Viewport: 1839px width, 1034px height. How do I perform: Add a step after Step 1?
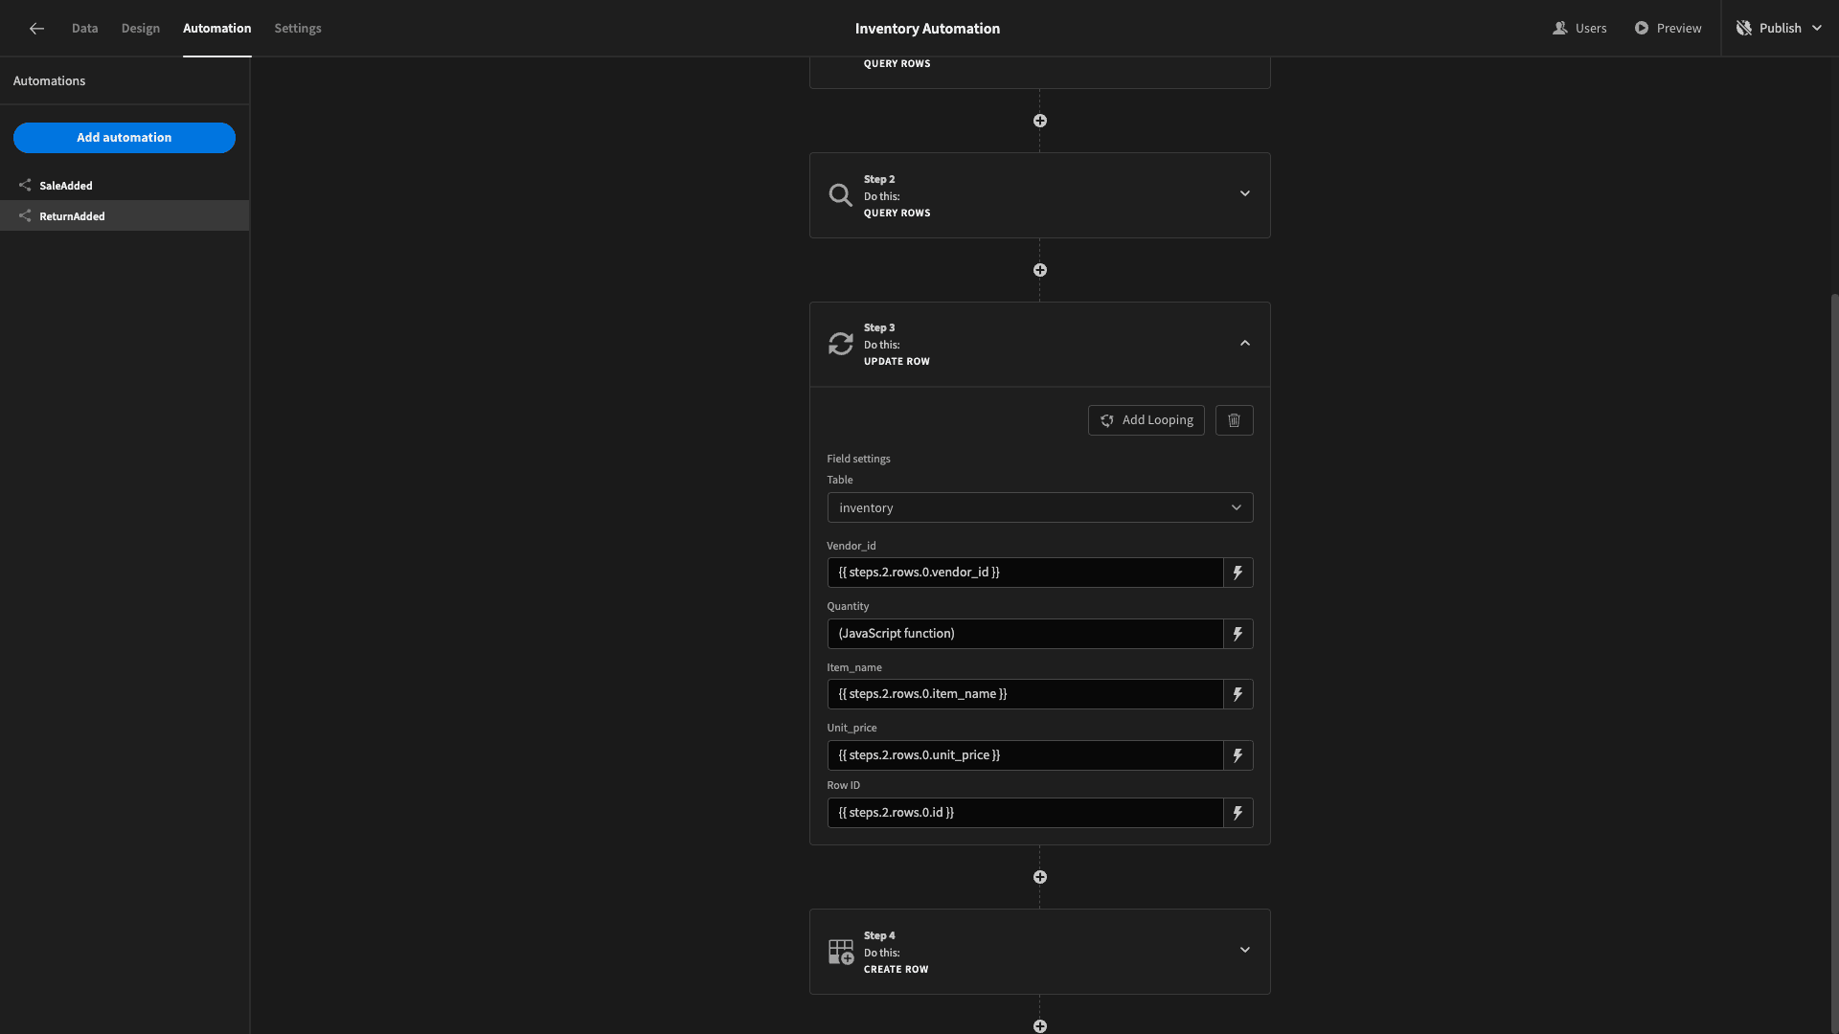tap(1040, 121)
